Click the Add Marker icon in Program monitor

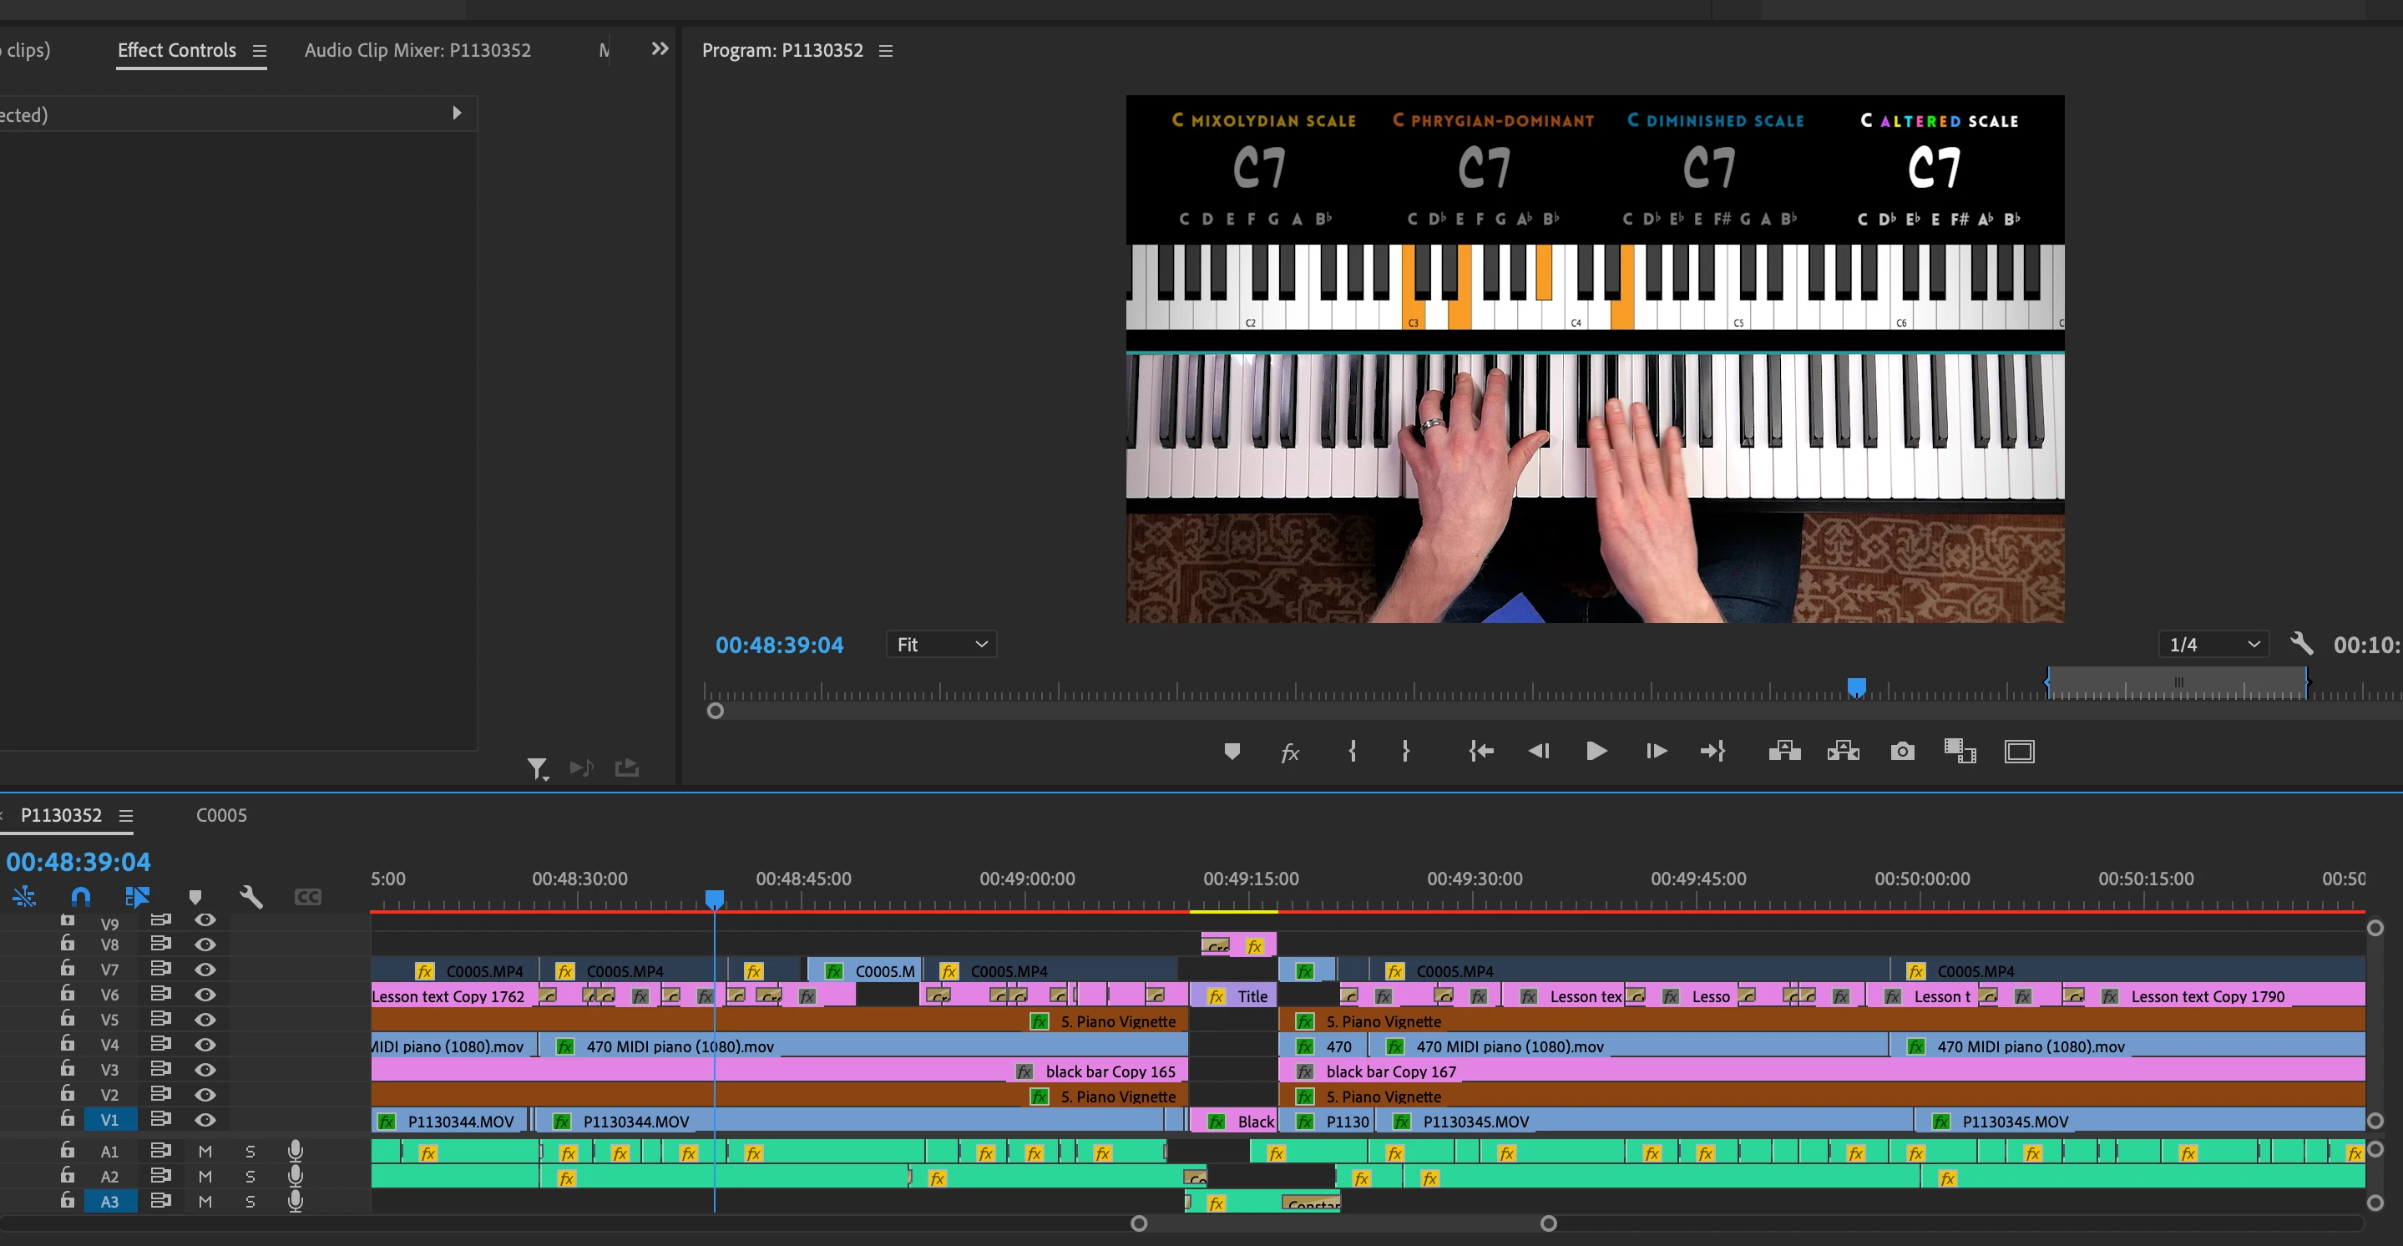pos(1232,752)
